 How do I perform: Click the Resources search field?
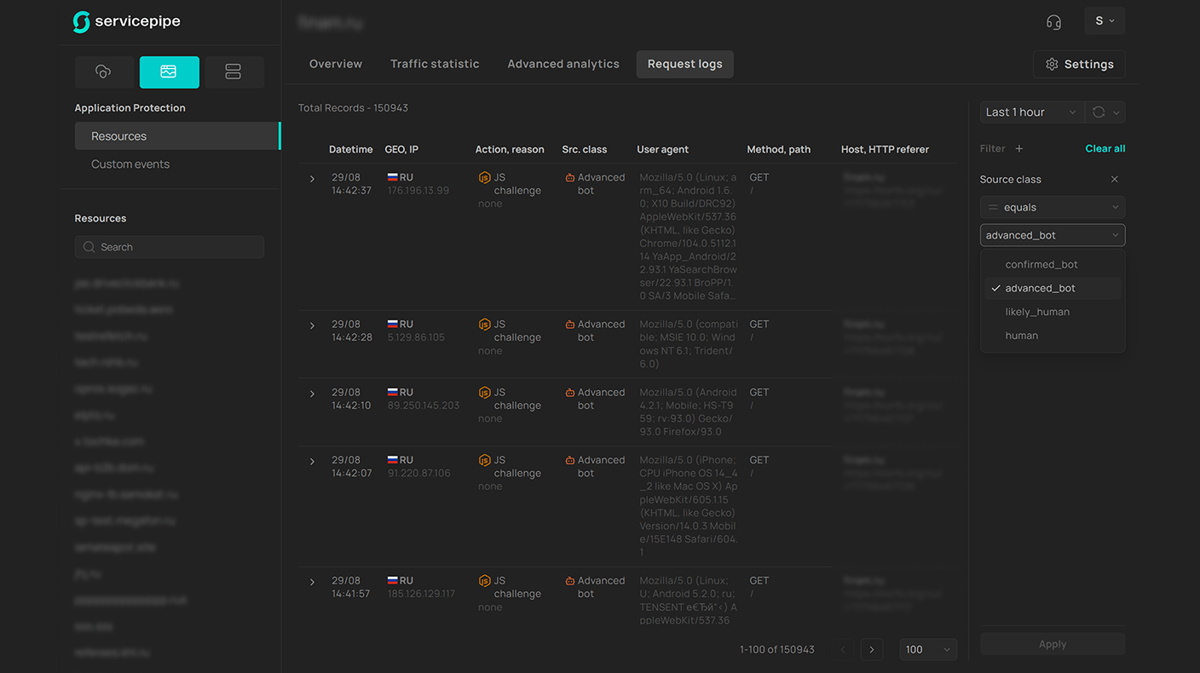click(170, 247)
